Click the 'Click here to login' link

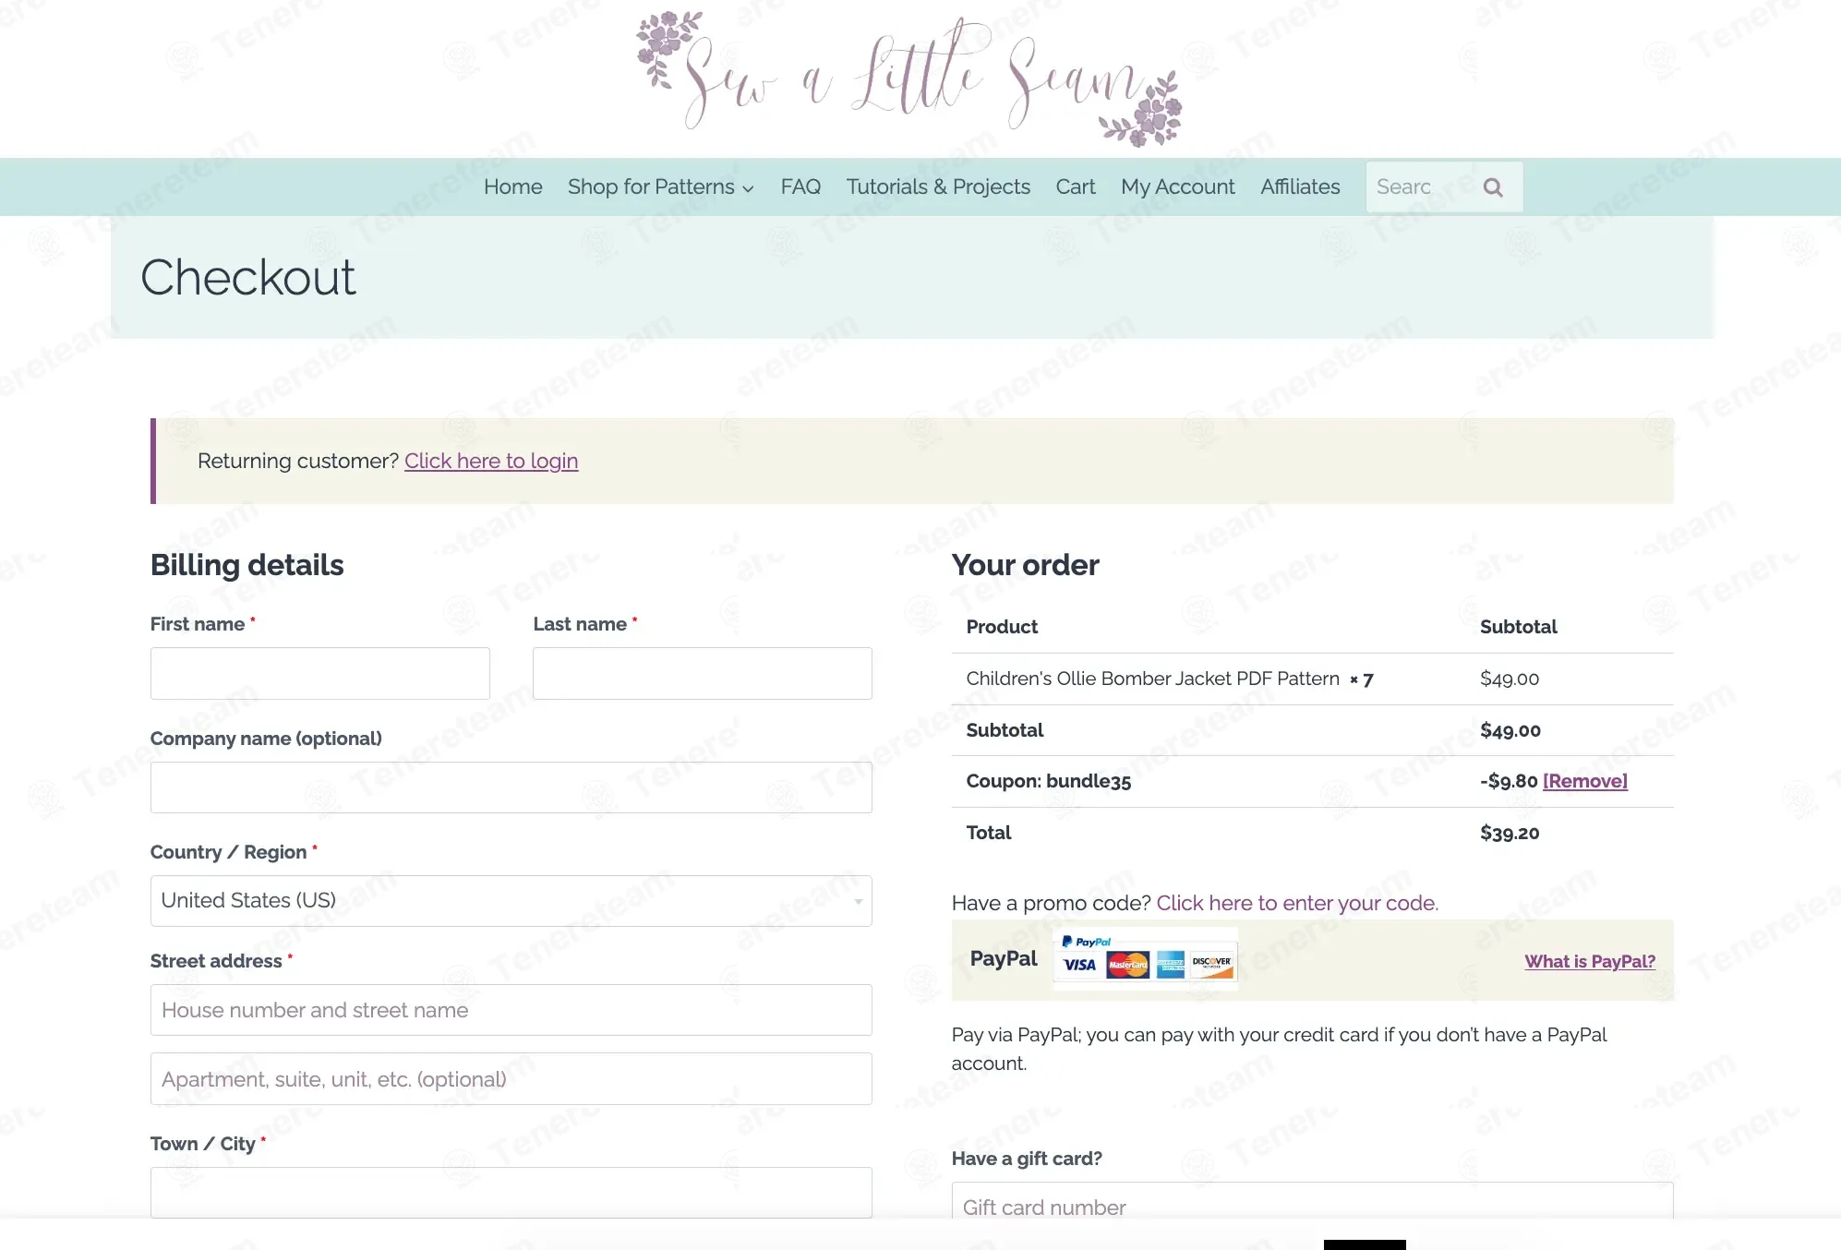click(x=491, y=461)
